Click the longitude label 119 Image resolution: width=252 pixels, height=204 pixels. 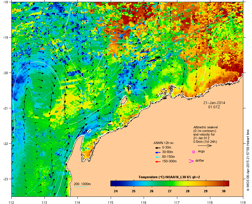(243, 202)
